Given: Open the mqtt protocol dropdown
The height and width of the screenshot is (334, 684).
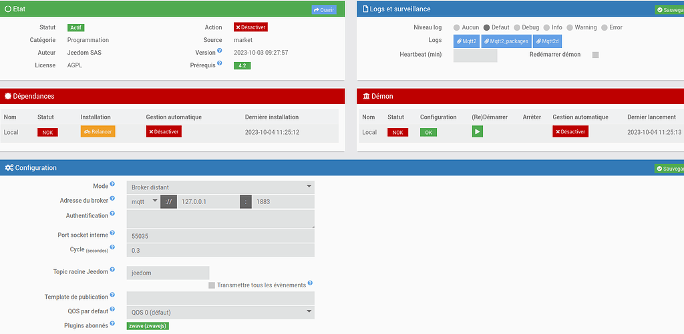Looking at the screenshot, I should point(144,201).
